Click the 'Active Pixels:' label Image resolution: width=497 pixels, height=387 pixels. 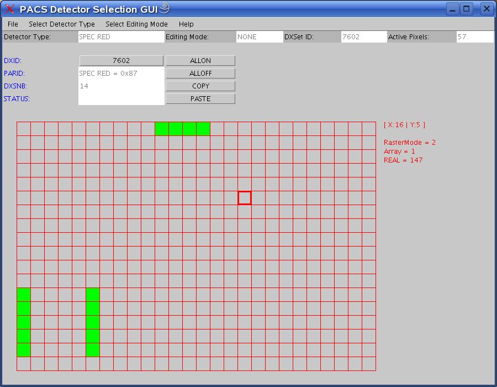(x=409, y=37)
